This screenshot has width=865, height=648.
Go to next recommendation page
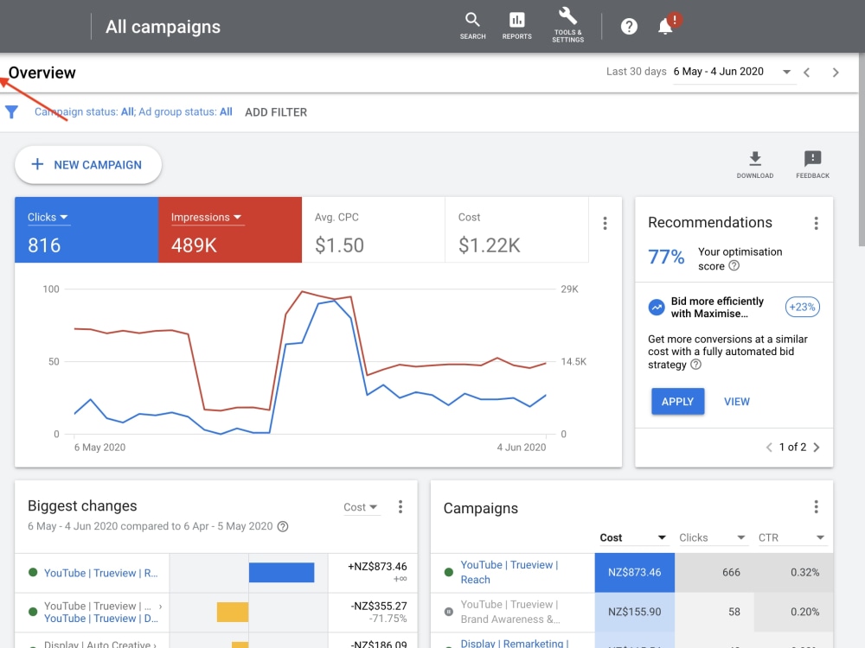[x=817, y=448]
